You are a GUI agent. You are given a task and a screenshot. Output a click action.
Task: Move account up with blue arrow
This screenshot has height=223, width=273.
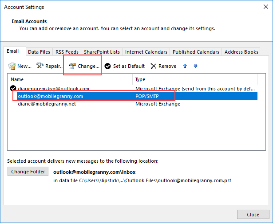click(185, 66)
